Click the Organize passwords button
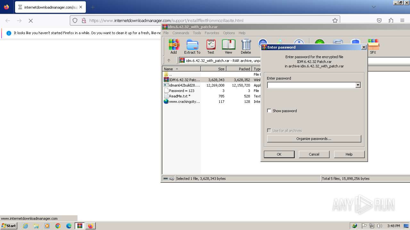Screen dimensions: 410x230 [x=314, y=139]
